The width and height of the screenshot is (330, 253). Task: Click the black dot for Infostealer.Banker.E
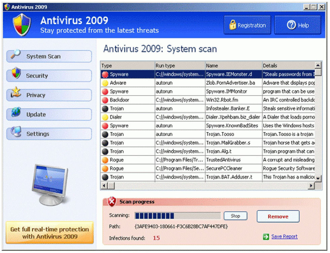[105, 109]
